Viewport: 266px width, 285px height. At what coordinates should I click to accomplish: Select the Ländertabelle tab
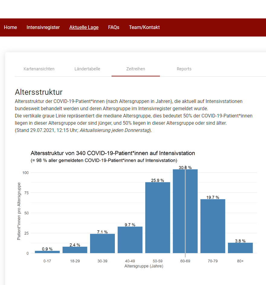tap(87, 69)
